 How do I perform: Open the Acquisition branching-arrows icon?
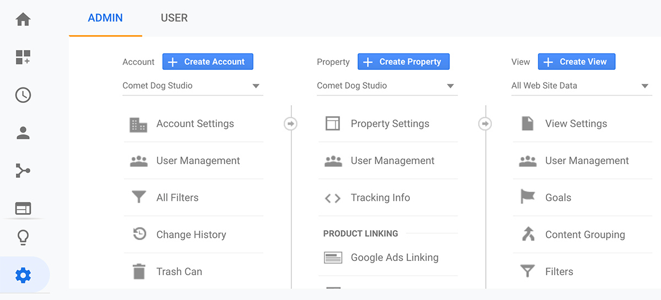coord(23,171)
